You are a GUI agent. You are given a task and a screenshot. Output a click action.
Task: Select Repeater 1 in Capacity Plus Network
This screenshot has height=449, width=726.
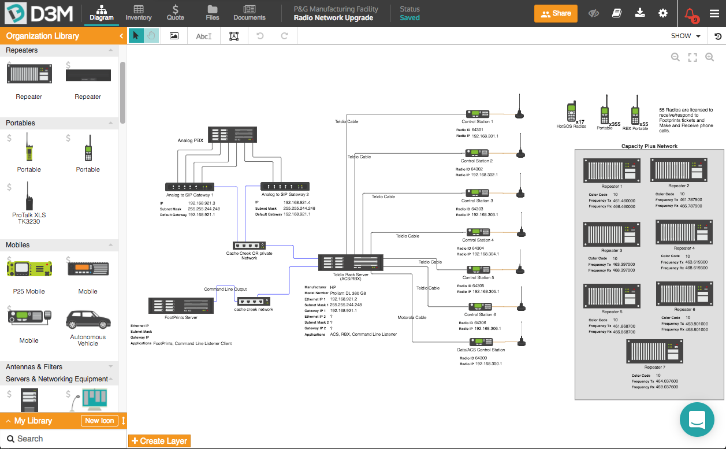coord(612,171)
